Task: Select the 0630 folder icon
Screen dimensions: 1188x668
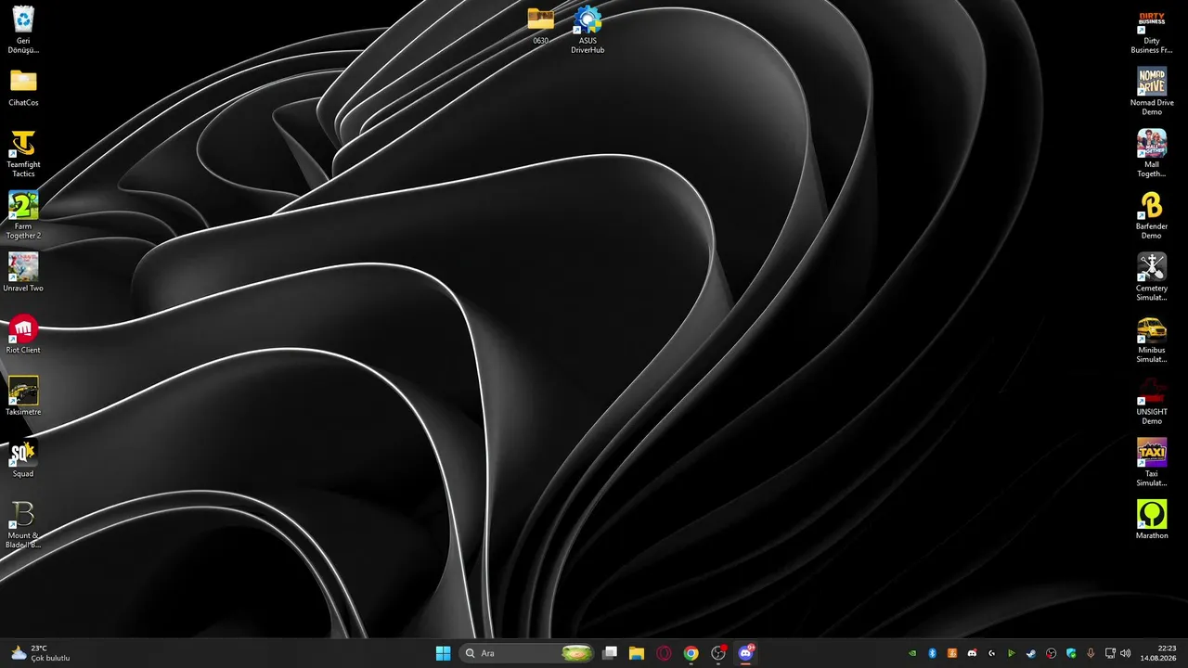Action: 540,25
